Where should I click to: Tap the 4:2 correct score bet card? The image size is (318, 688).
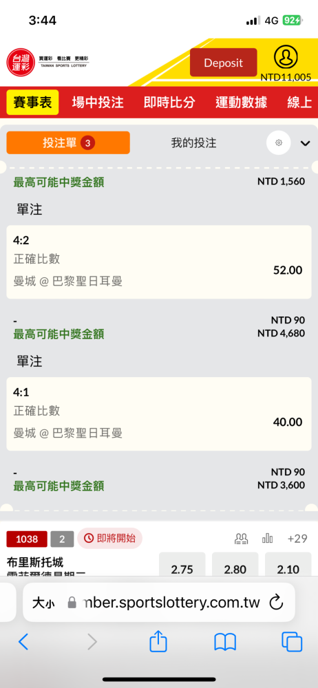pyautogui.click(x=159, y=262)
